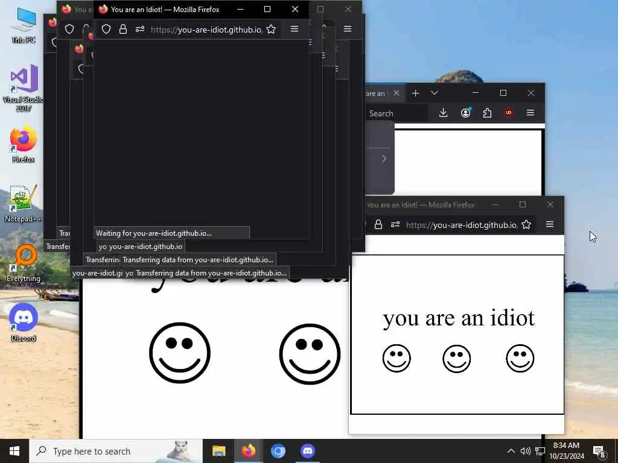The width and height of the screenshot is (618, 463).
Task: Click URL bar in lower right popup
Action: coord(461,225)
